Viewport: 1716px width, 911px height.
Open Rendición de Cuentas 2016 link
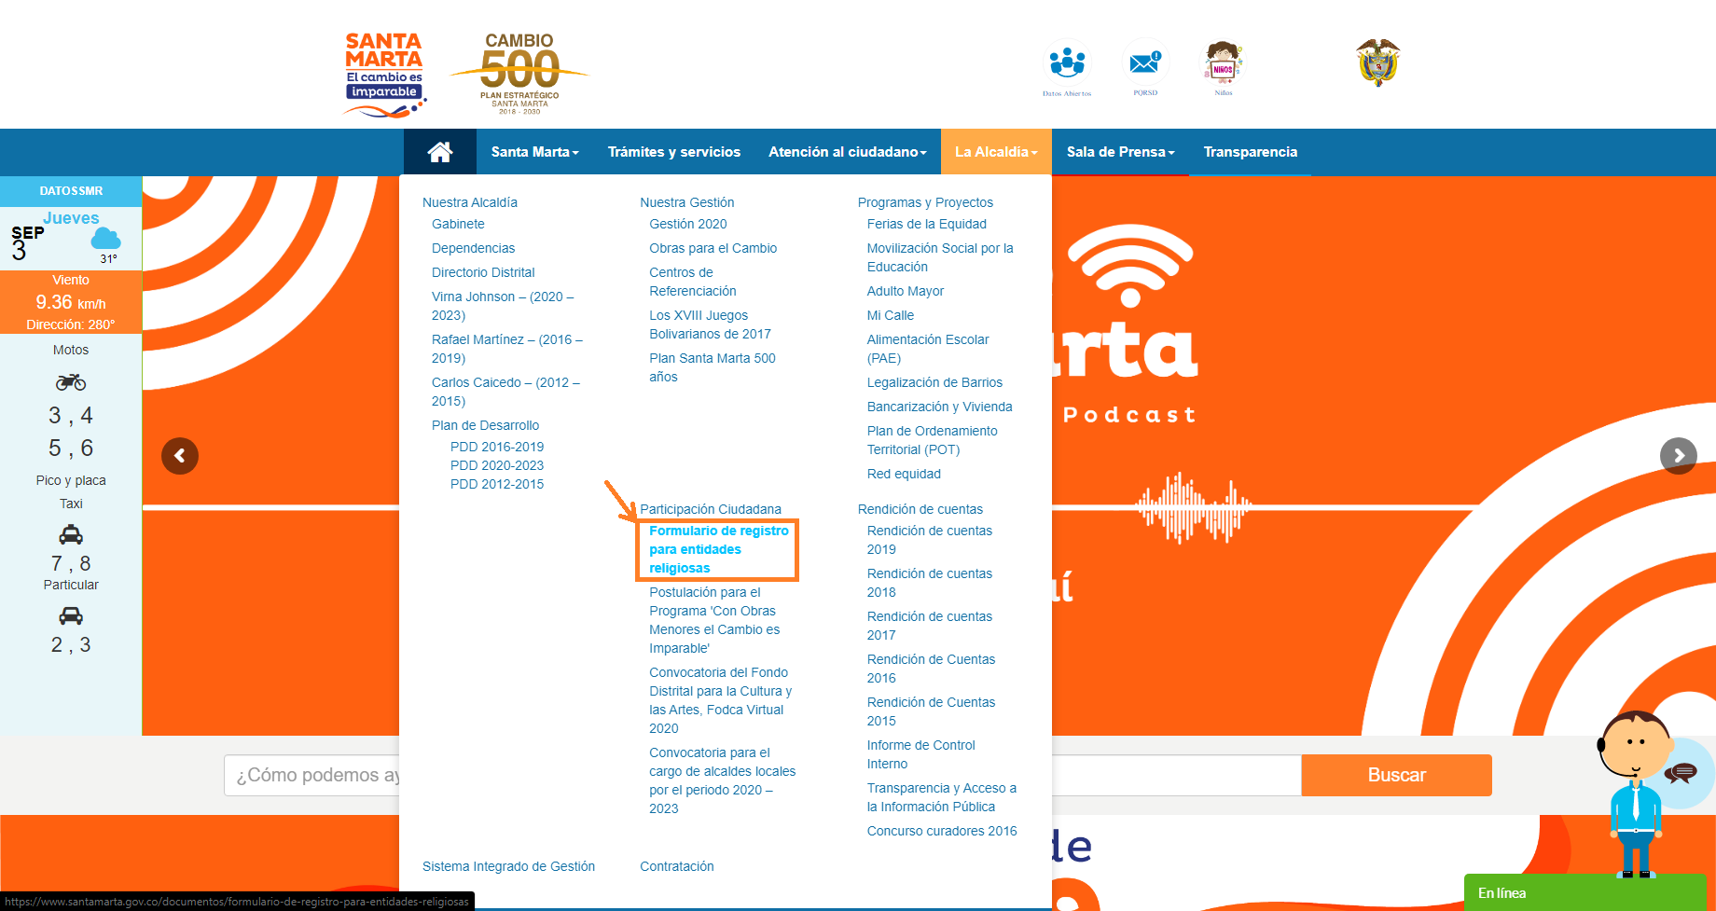coord(931,669)
